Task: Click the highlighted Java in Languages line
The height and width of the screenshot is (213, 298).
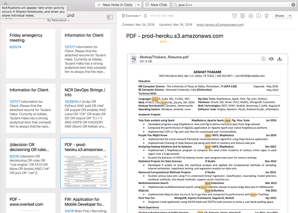Action: click(155, 99)
